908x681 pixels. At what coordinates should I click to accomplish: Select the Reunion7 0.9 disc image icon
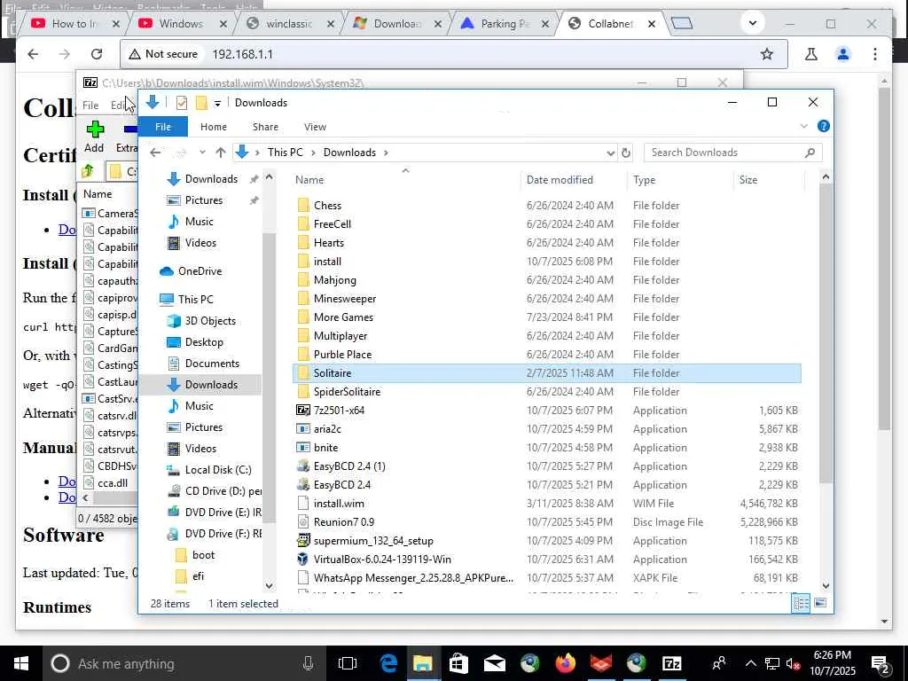click(x=303, y=521)
